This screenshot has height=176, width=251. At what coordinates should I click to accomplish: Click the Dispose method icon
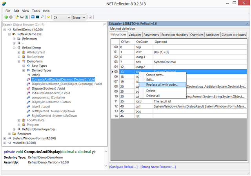tap(28, 88)
